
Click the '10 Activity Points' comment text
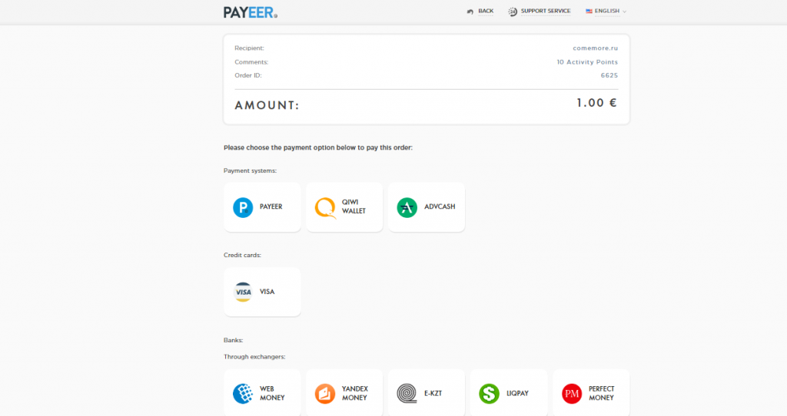pyautogui.click(x=587, y=62)
